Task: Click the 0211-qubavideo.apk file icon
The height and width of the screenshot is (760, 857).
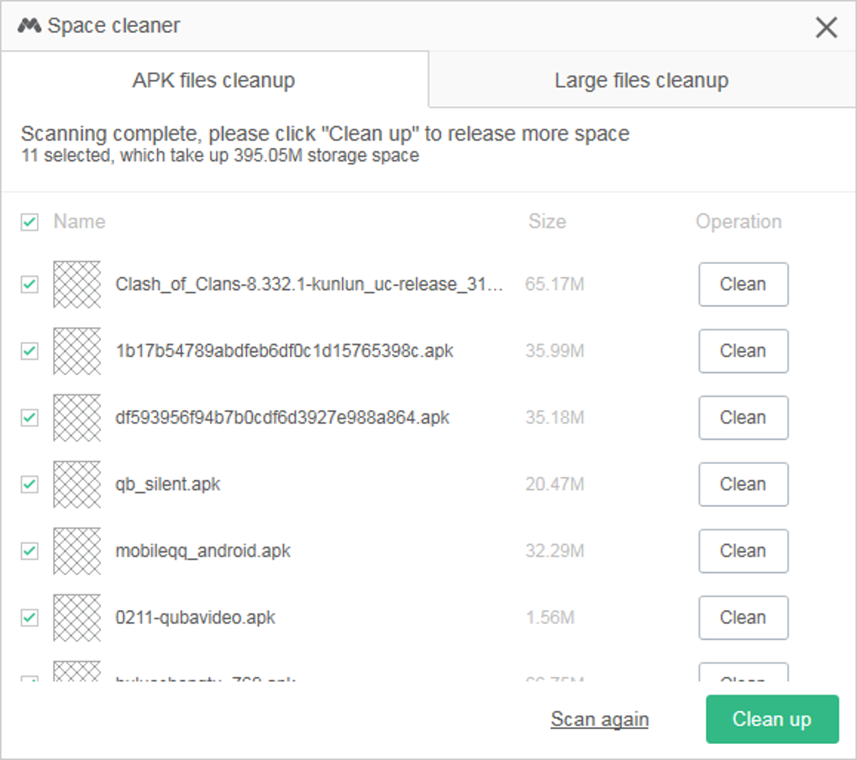Action: 76,618
